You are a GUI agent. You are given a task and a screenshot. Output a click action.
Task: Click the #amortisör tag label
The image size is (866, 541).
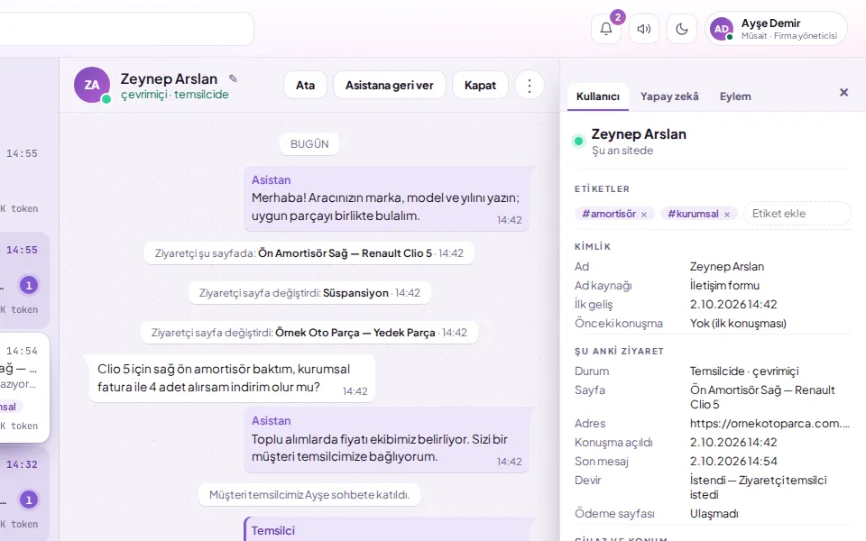click(x=609, y=214)
